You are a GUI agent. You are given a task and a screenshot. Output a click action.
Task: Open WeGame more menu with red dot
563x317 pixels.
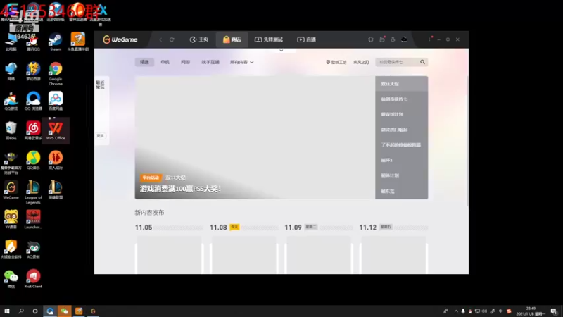coord(430,39)
